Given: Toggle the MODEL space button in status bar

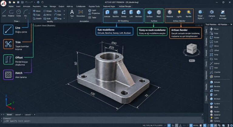Looking at the screenshot, I should point(196,125).
